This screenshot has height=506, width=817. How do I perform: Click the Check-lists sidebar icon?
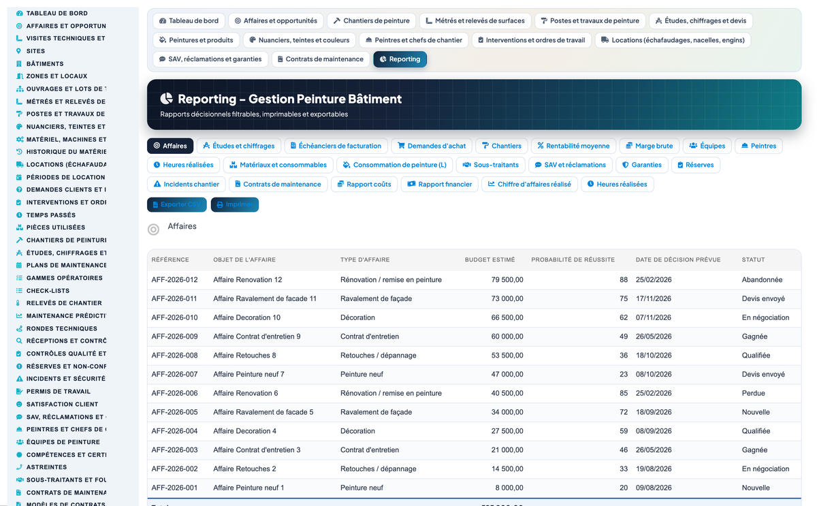[x=19, y=290]
